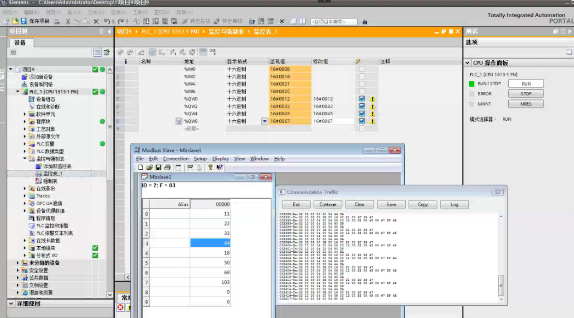The height and width of the screenshot is (318, 574).
Task: Click the Cut scissors icon in TIA toolbar
Action: pyautogui.click(x=68, y=21)
